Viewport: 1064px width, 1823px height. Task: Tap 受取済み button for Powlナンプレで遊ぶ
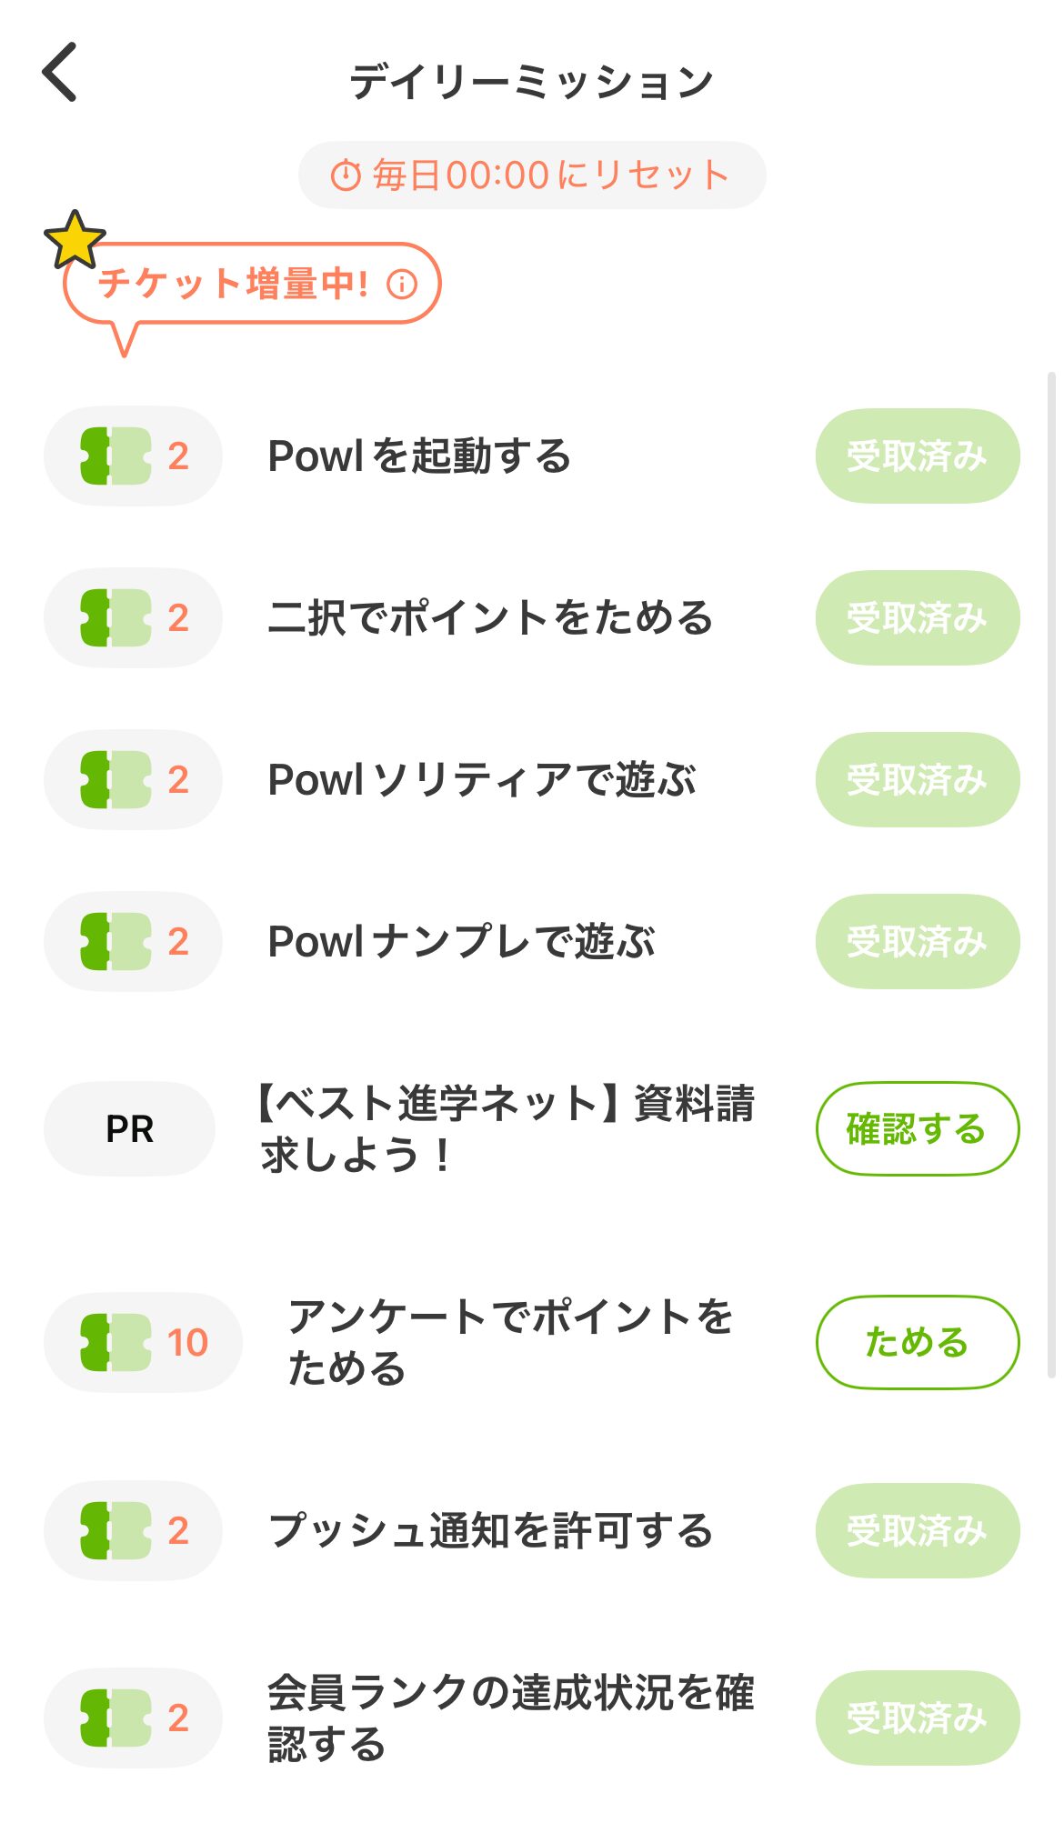(917, 941)
